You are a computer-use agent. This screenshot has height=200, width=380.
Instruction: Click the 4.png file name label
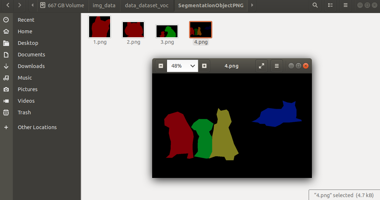201,42
